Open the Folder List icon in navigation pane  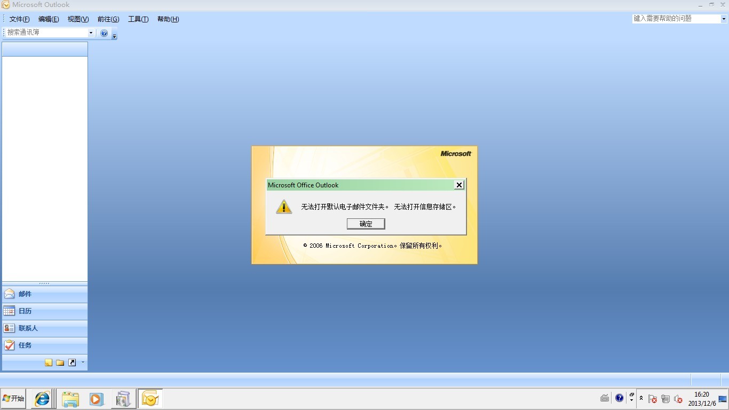(60, 362)
